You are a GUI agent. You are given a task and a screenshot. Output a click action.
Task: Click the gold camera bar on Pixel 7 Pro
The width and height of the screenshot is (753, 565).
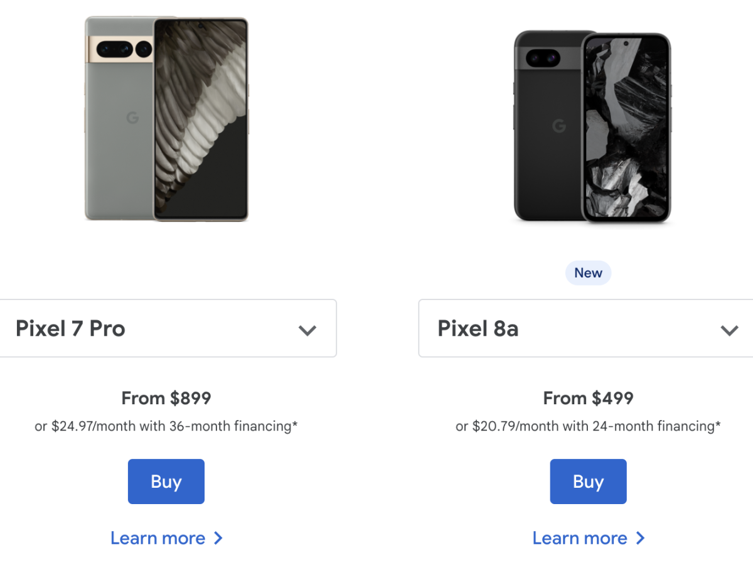point(120,48)
